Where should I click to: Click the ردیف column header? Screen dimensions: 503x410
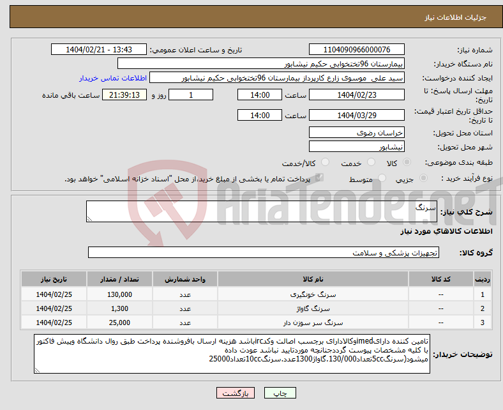(482, 279)
